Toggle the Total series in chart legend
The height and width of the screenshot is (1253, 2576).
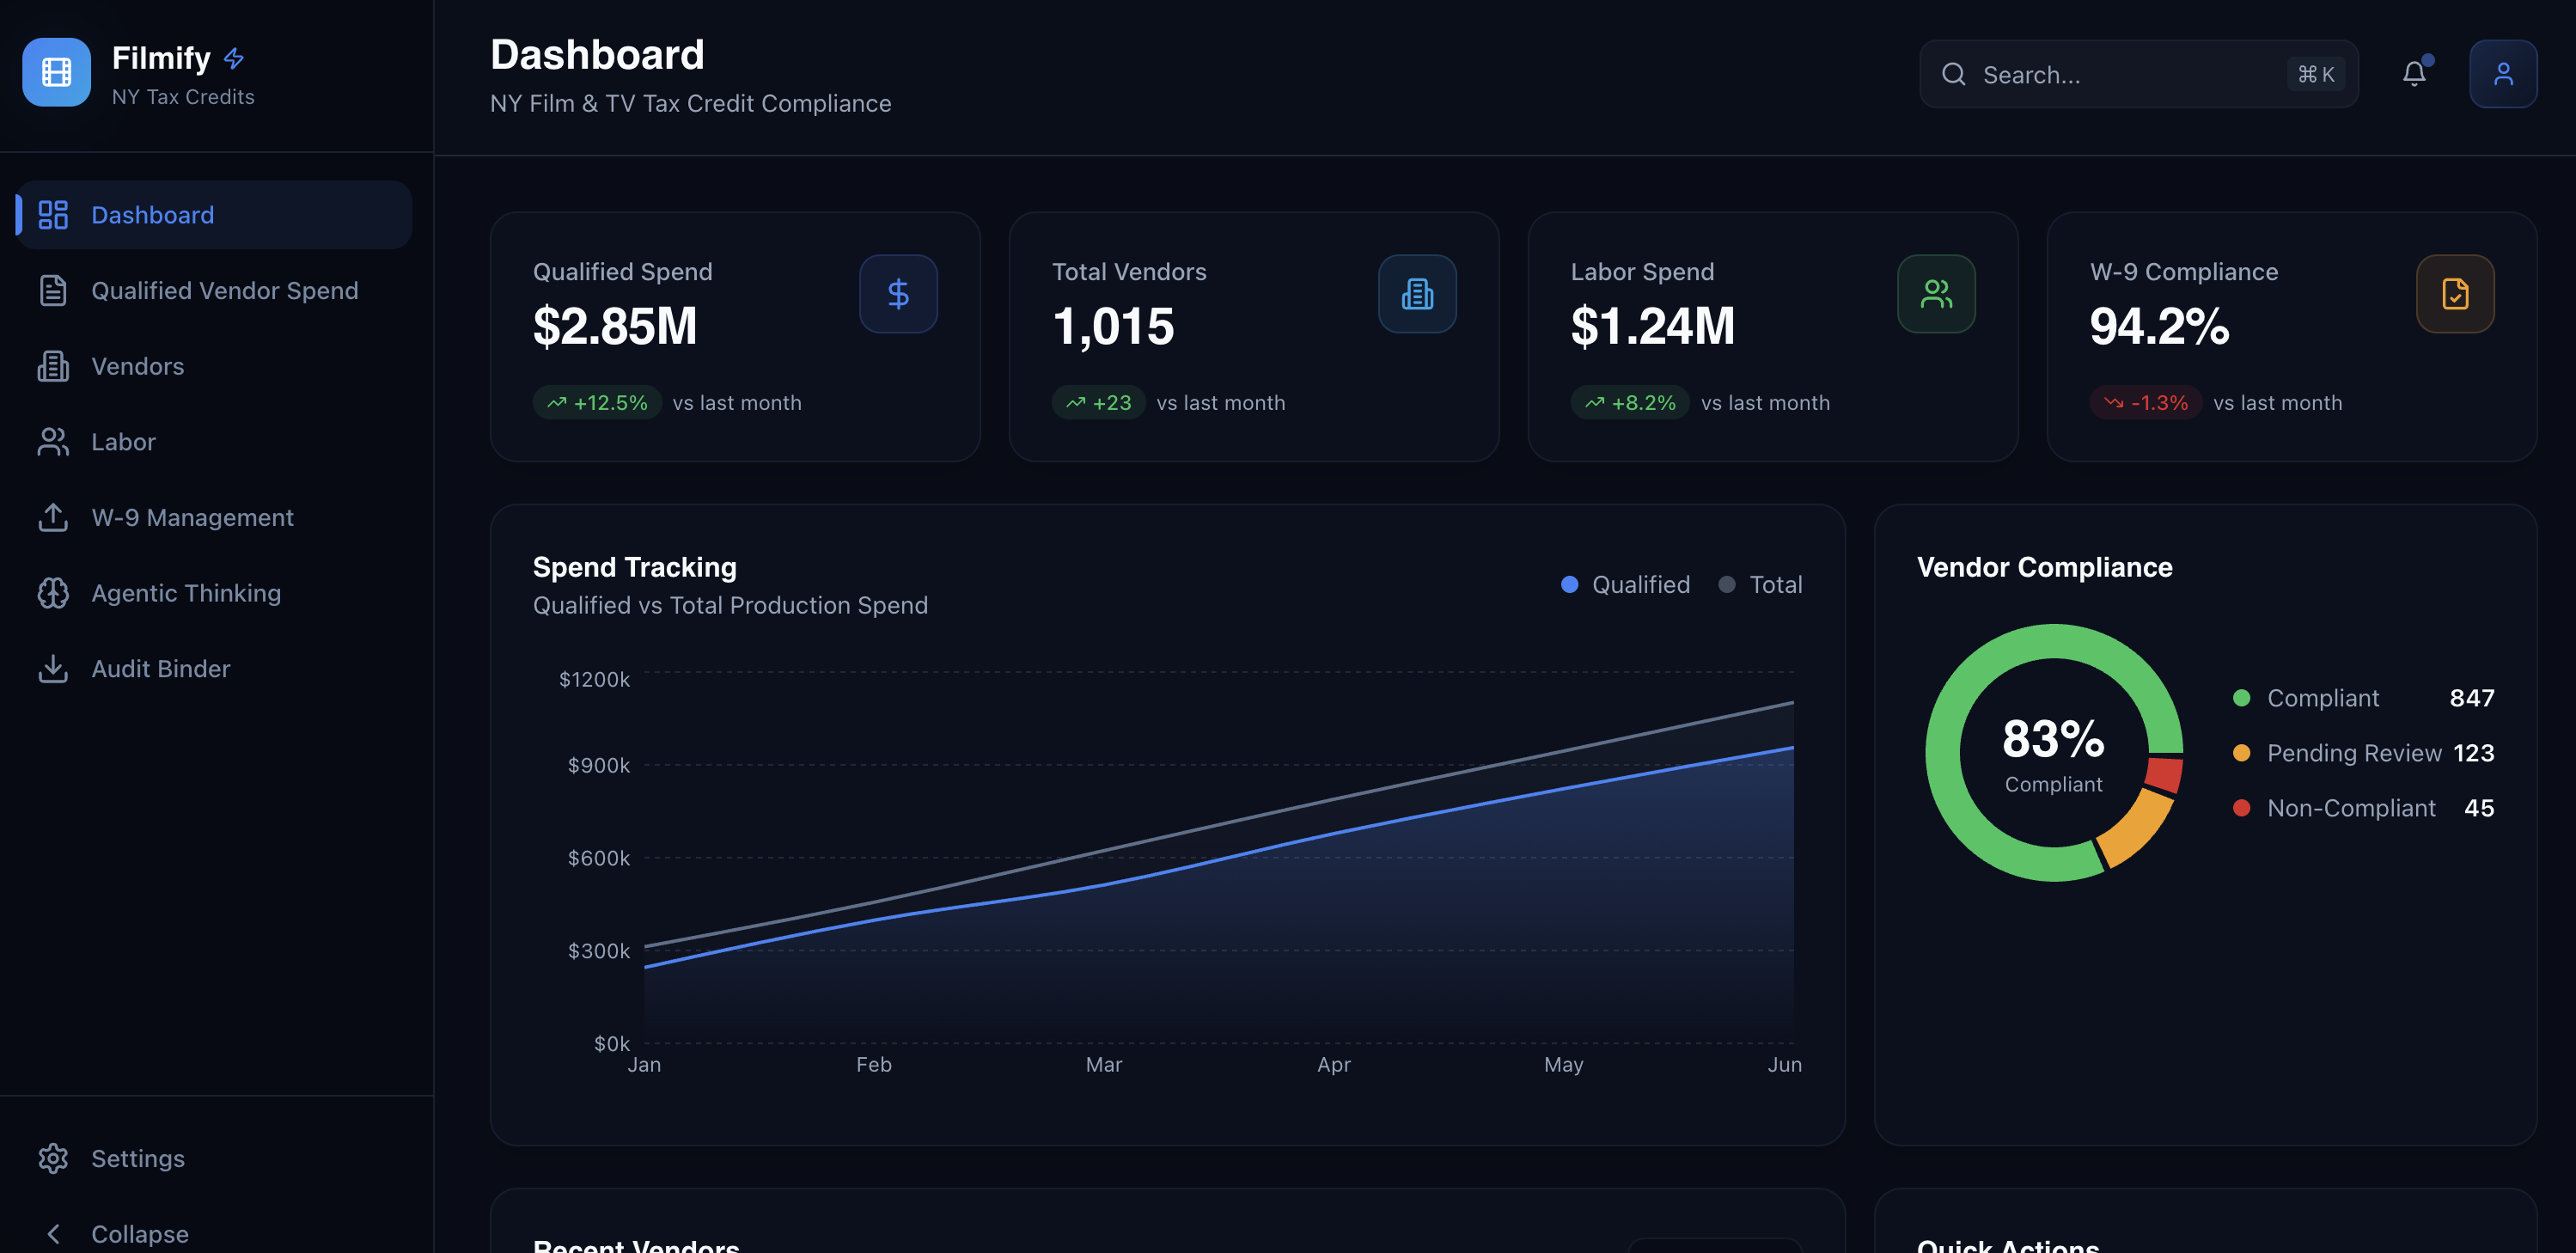point(1760,585)
